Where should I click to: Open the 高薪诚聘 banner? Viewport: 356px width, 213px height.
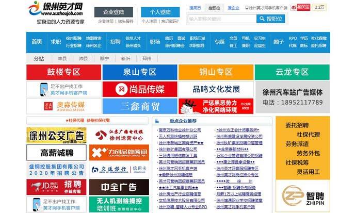(56, 153)
